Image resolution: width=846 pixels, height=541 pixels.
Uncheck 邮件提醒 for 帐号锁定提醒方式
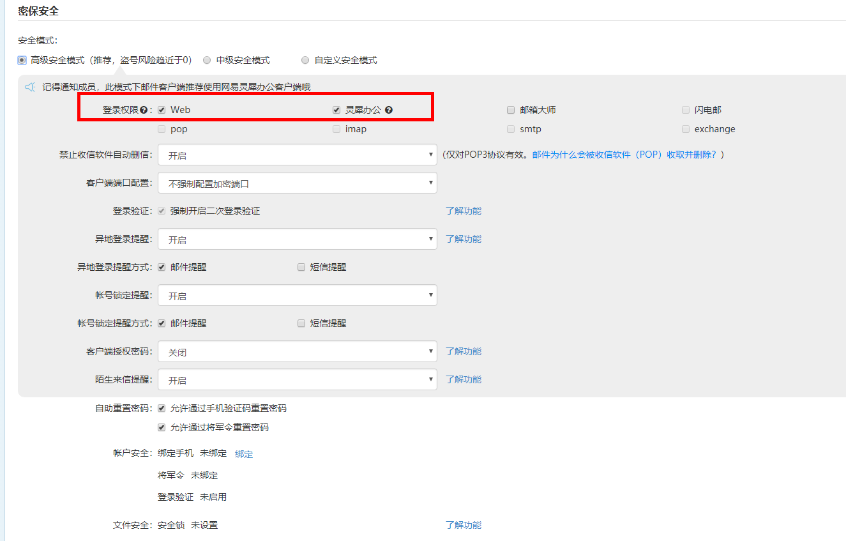coord(162,323)
